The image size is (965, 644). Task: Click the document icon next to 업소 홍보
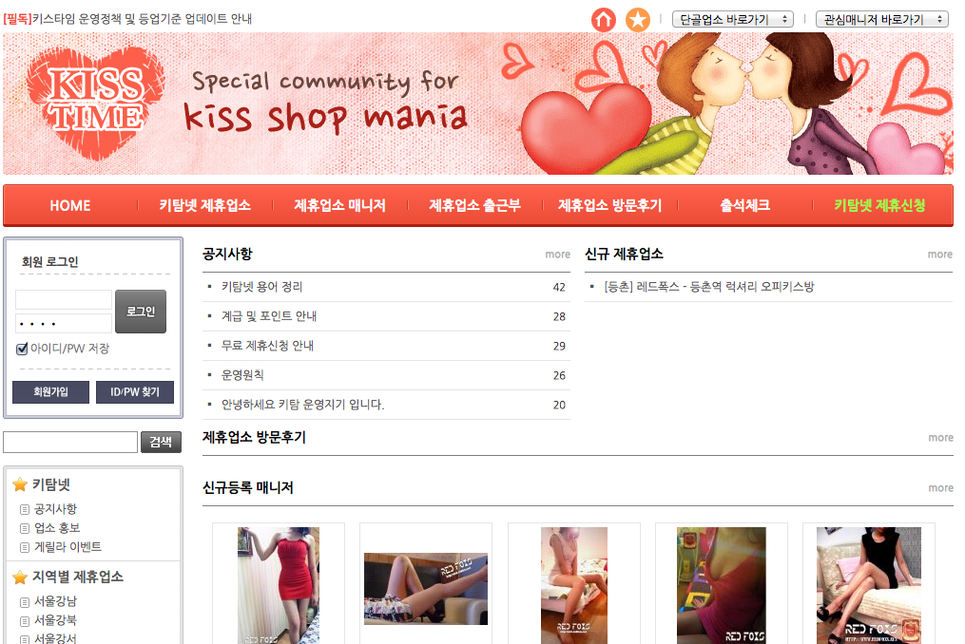[25, 528]
